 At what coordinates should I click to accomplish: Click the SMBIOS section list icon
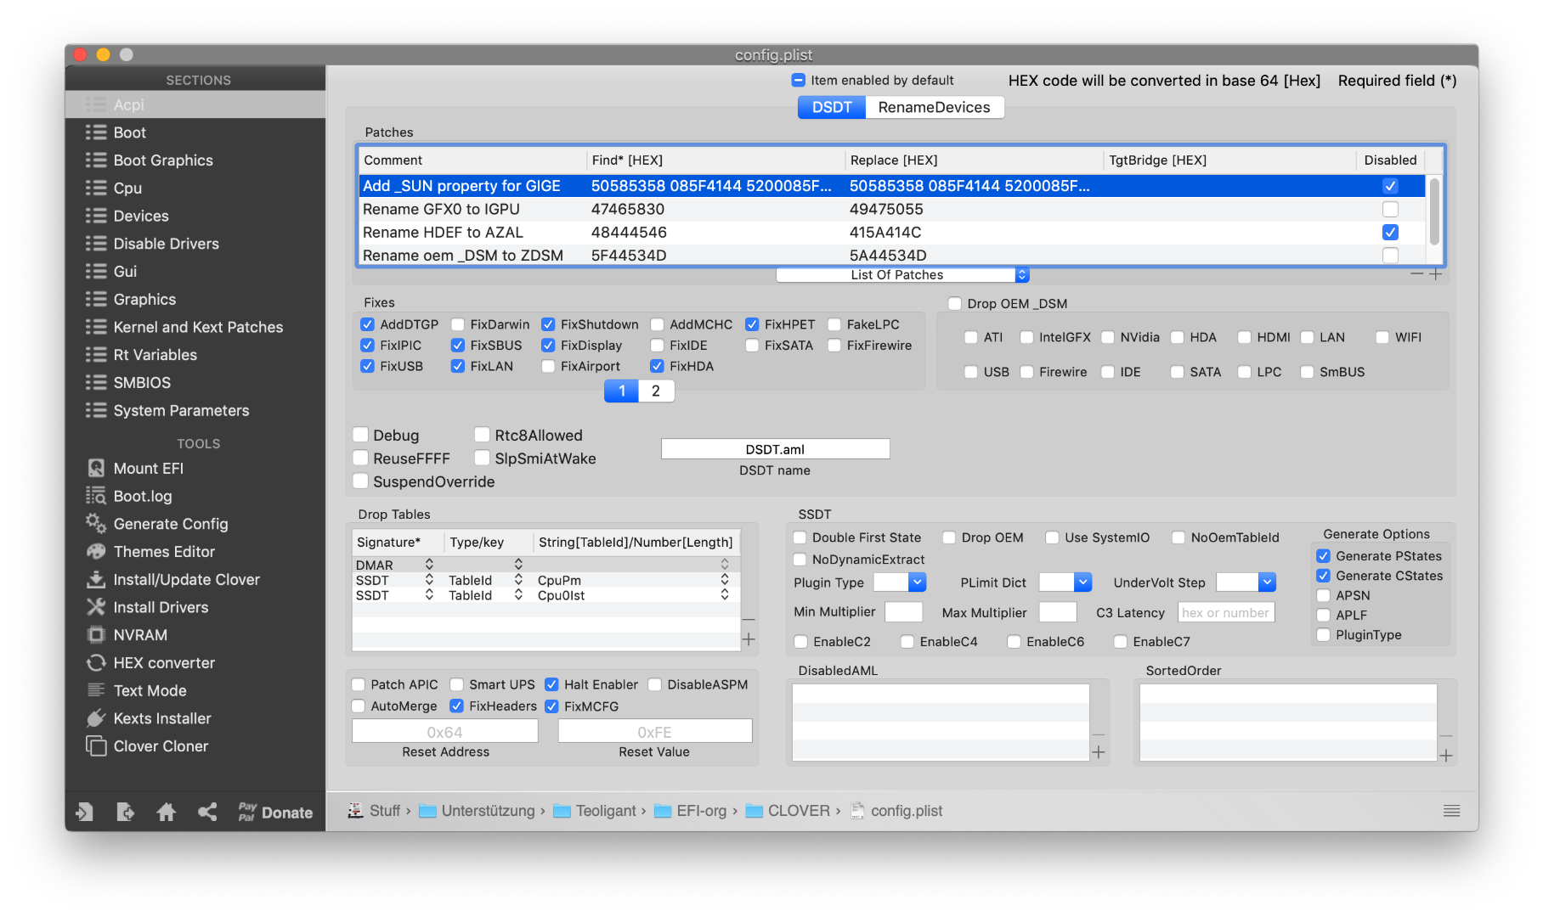(x=96, y=383)
